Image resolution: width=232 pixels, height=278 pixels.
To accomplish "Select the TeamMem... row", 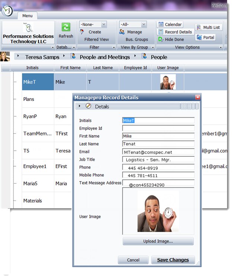I will [38, 134].
